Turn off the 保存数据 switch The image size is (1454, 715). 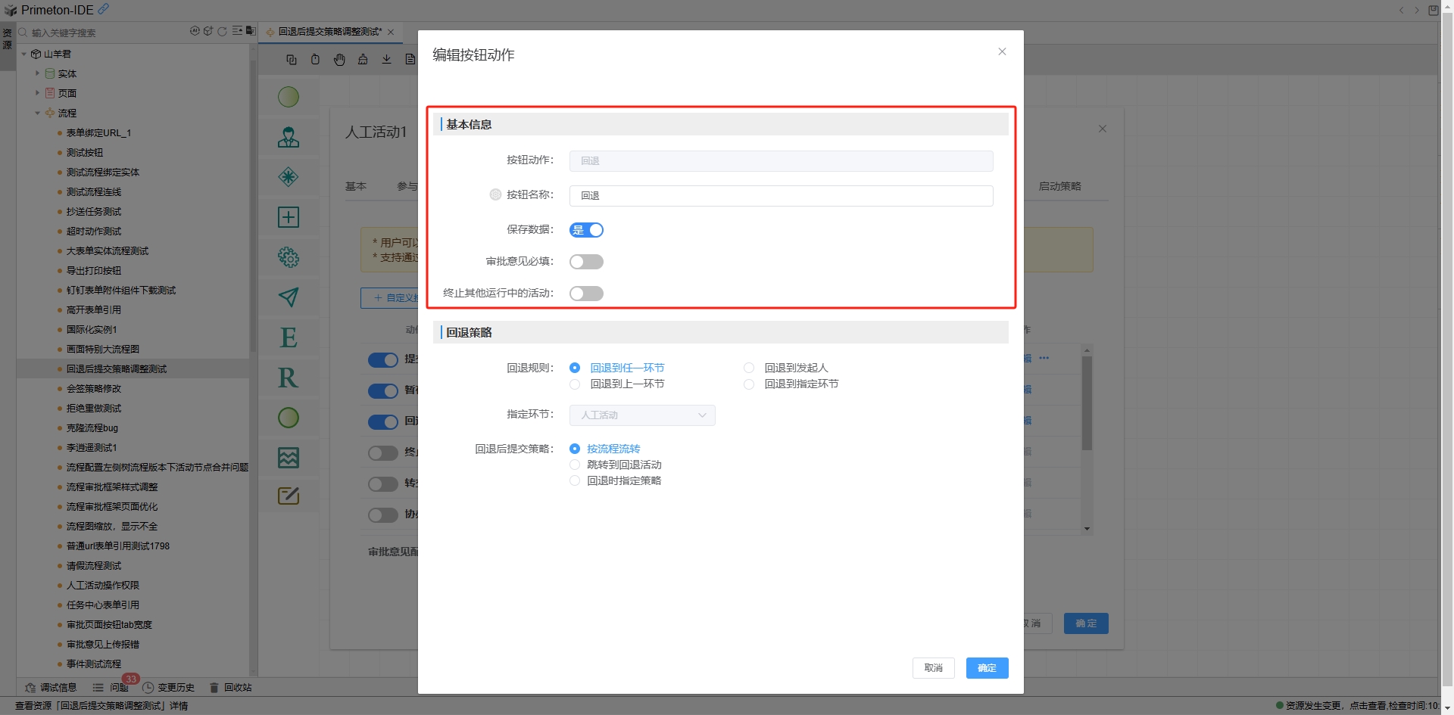pos(586,230)
